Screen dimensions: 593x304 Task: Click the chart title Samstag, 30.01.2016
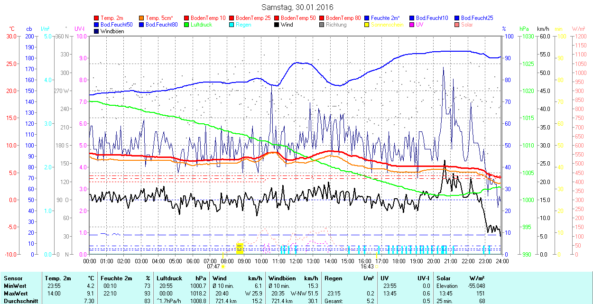(x=297, y=7)
